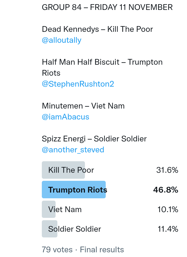Image resolution: width=187 pixels, height=257 pixels.
Task: Open the @another_steved profile mention
Action: tap(73, 150)
